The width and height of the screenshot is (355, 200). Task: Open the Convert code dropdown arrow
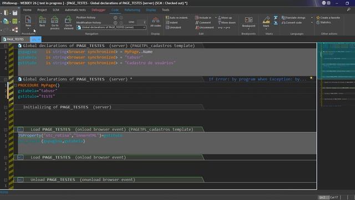click(x=312, y=22)
